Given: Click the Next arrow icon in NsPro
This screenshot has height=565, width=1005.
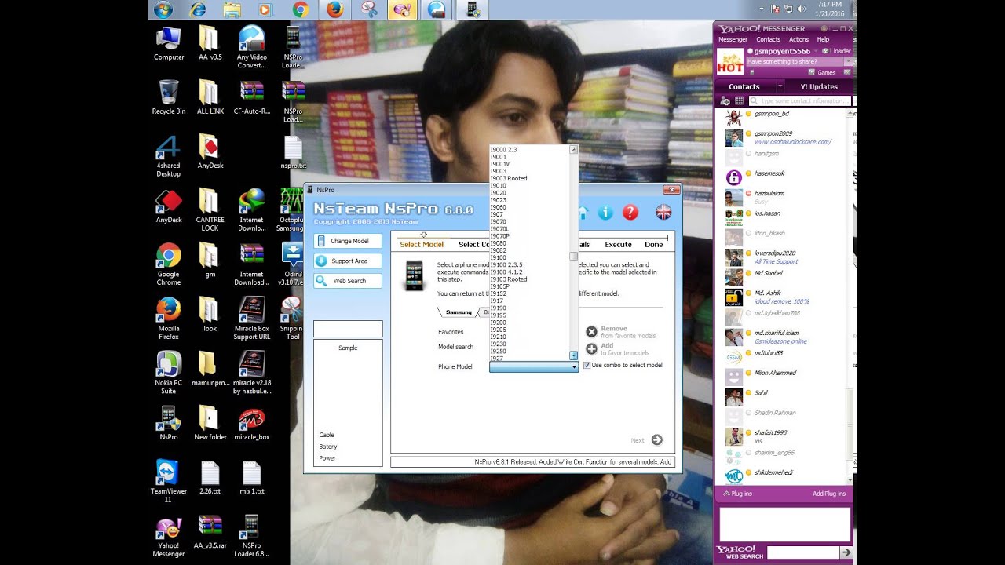Looking at the screenshot, I should 656,440.
